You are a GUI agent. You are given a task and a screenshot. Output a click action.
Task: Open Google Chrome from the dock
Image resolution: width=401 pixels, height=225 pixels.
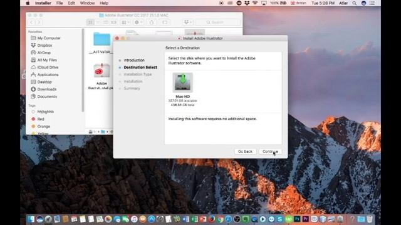pyautogui.click(x=220, y=219)
